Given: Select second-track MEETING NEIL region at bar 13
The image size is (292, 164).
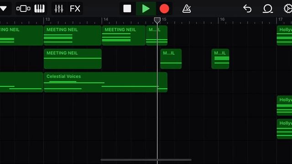Looking at the screenshot, I should [73, 59].
